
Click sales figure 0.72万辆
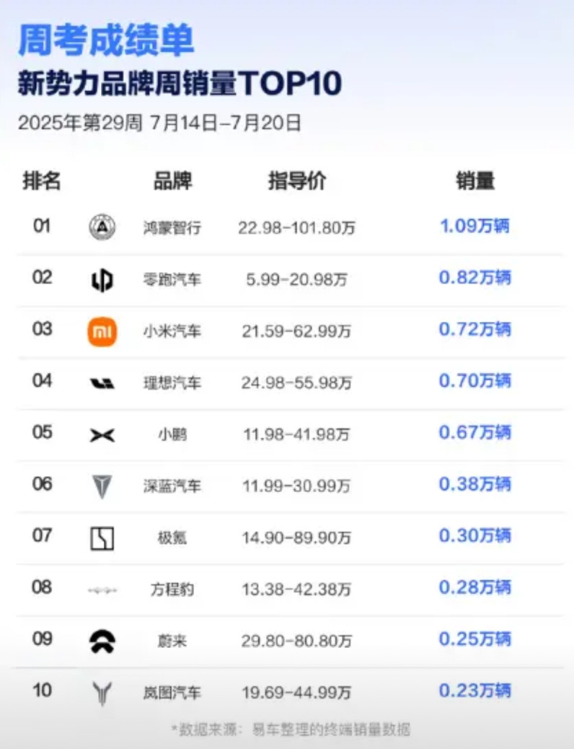click(x=475, y=329)
